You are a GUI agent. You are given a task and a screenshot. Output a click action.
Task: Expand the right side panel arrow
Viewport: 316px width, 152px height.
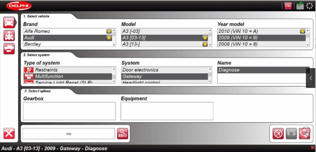point(311,78)
